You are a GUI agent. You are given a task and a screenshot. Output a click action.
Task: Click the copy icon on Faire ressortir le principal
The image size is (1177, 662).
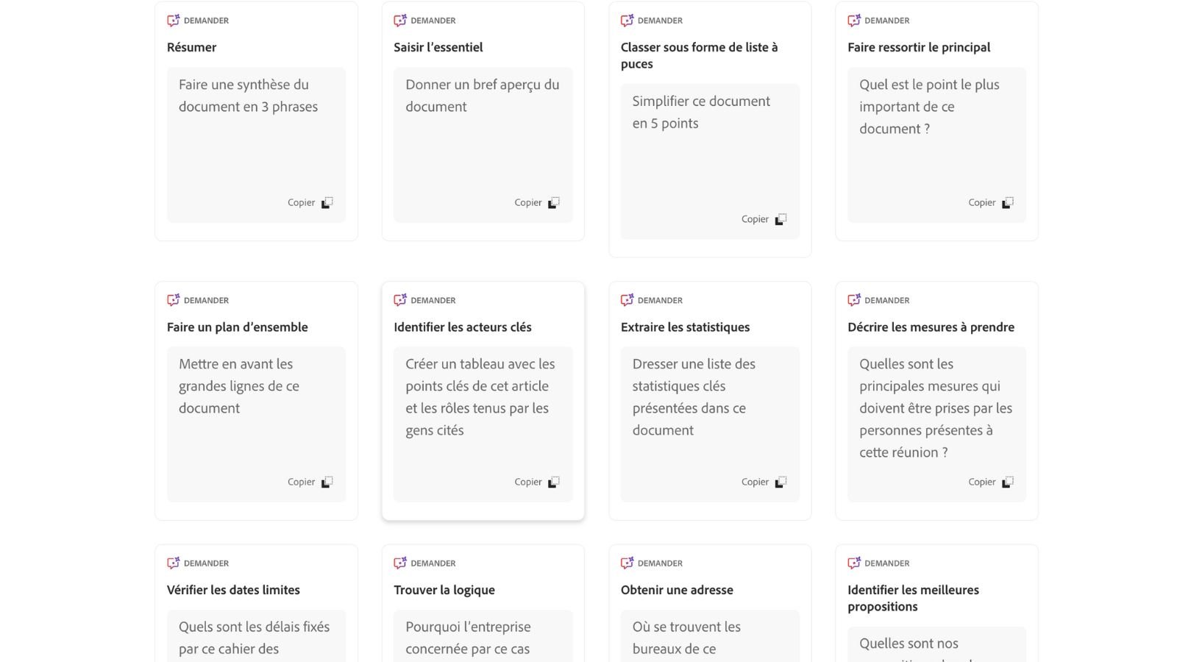[x=1007, y=202]
